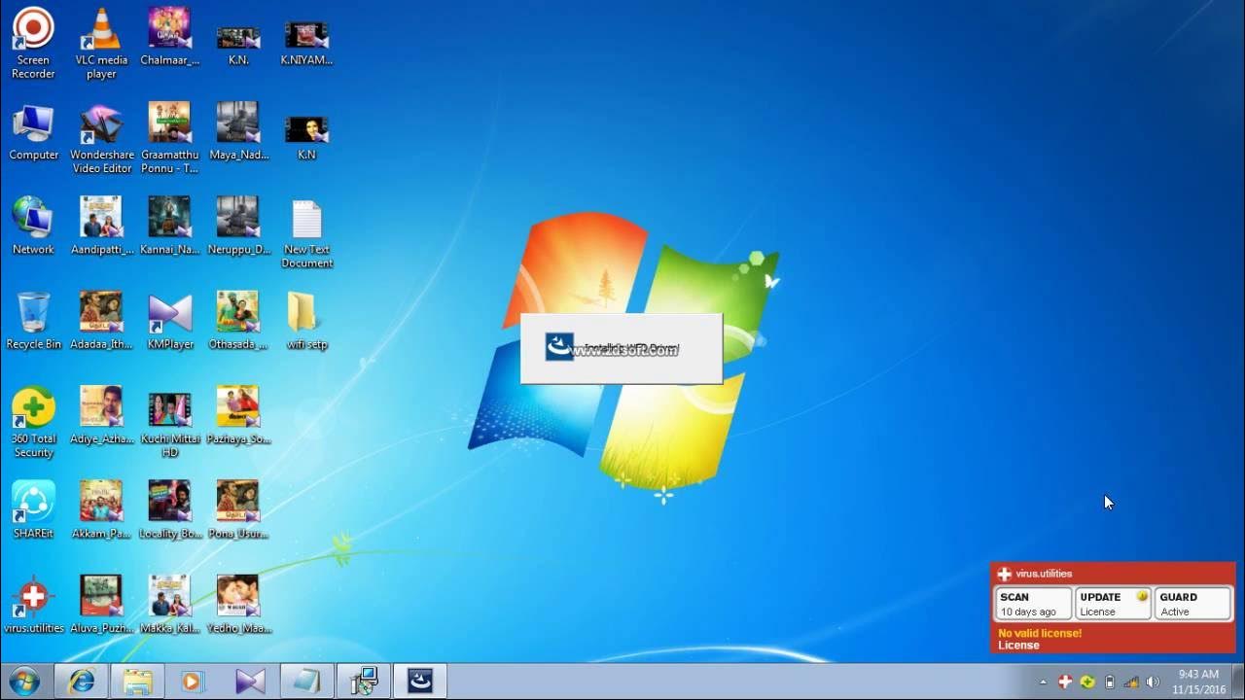The width and height of the screenshot is (1245, 700).
Task: Open the Windows Start menu
Action: pyautogui.click(x=23, y=682)
